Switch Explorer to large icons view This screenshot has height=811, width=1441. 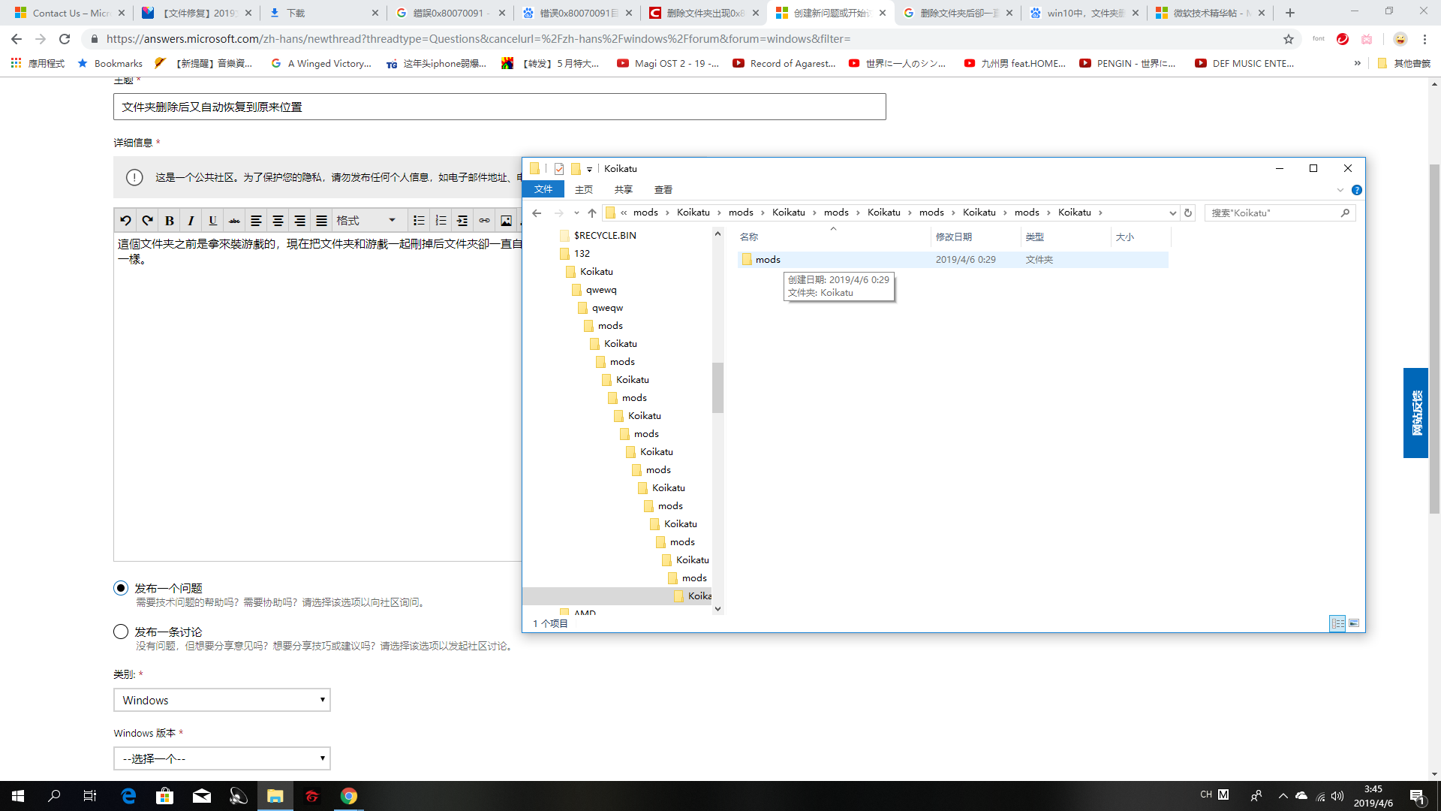click(1354, 623)
